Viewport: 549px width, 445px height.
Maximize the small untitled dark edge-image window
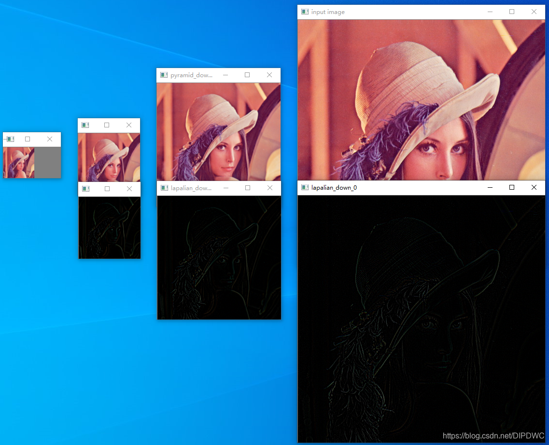107,189
